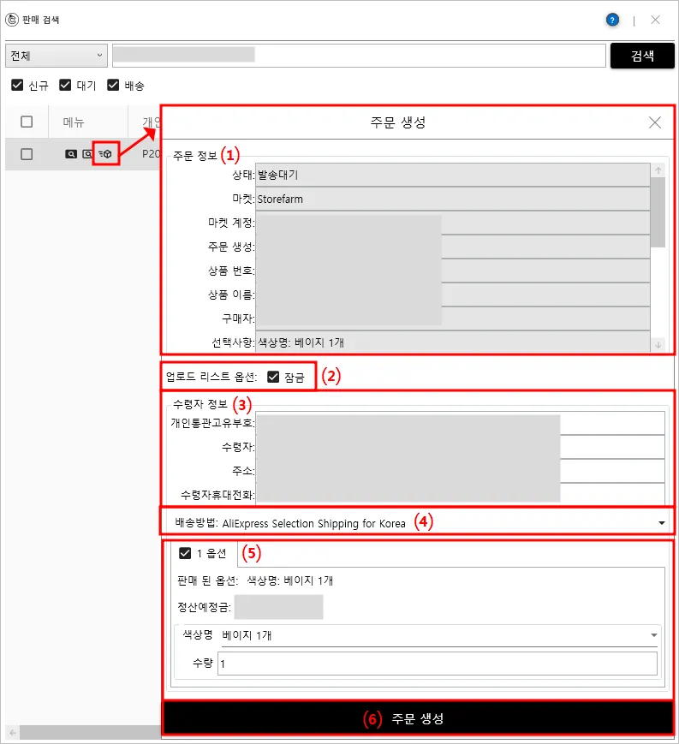Click the P20 order number cell
The width and height of the screenshot is (679, 744).
pyautogui.click(x=152, y=154)
